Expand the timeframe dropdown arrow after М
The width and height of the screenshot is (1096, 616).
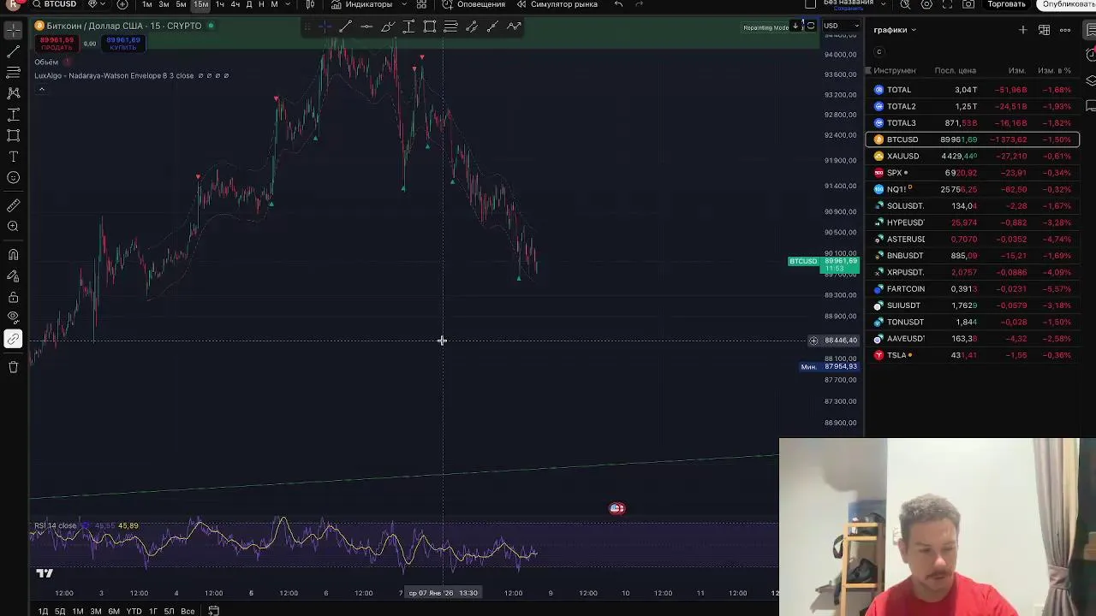pos(288,4)
